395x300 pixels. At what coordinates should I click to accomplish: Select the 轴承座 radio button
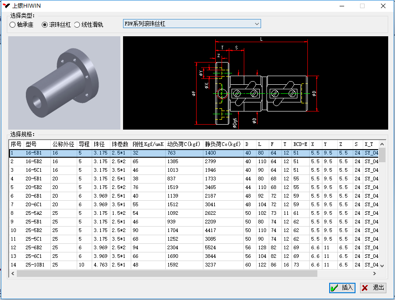(13, 25)
